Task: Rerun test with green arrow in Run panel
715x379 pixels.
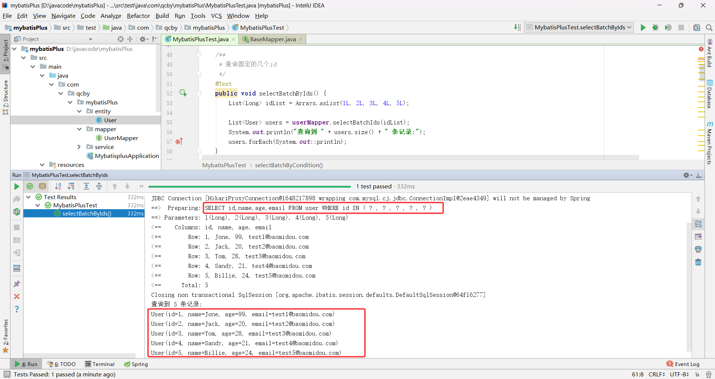Action: 17,187
